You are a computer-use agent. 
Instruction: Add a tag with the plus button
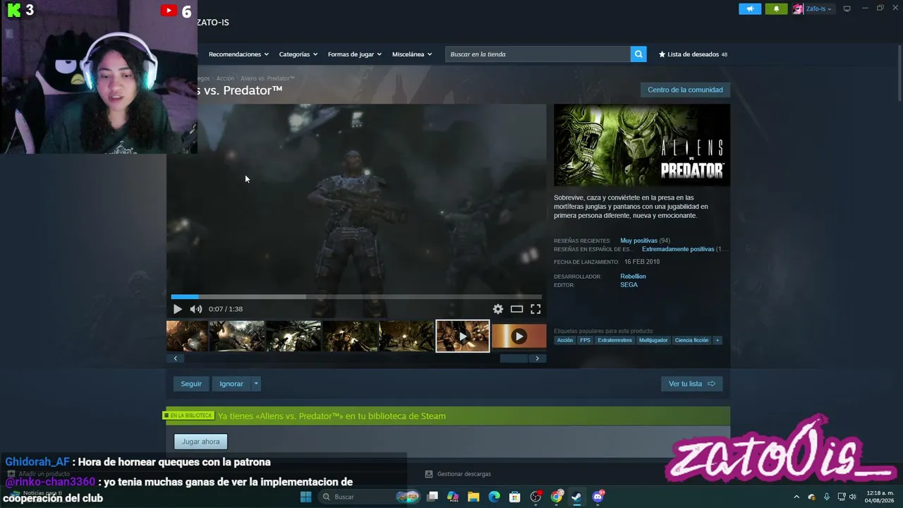717,340
